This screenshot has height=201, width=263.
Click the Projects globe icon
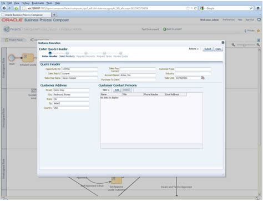pyautogui.click(x=7, y=29)
